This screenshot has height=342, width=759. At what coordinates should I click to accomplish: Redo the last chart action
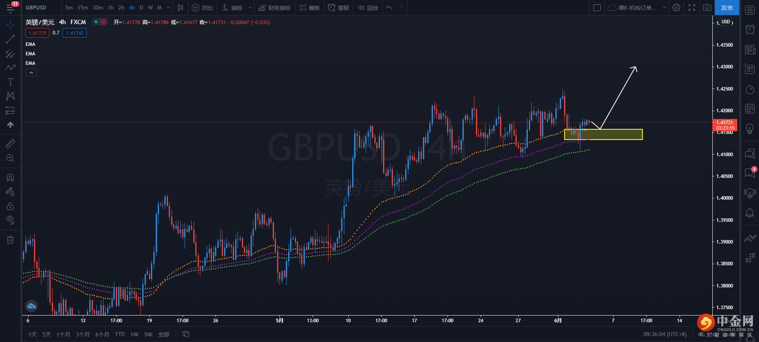pos(400,8)
